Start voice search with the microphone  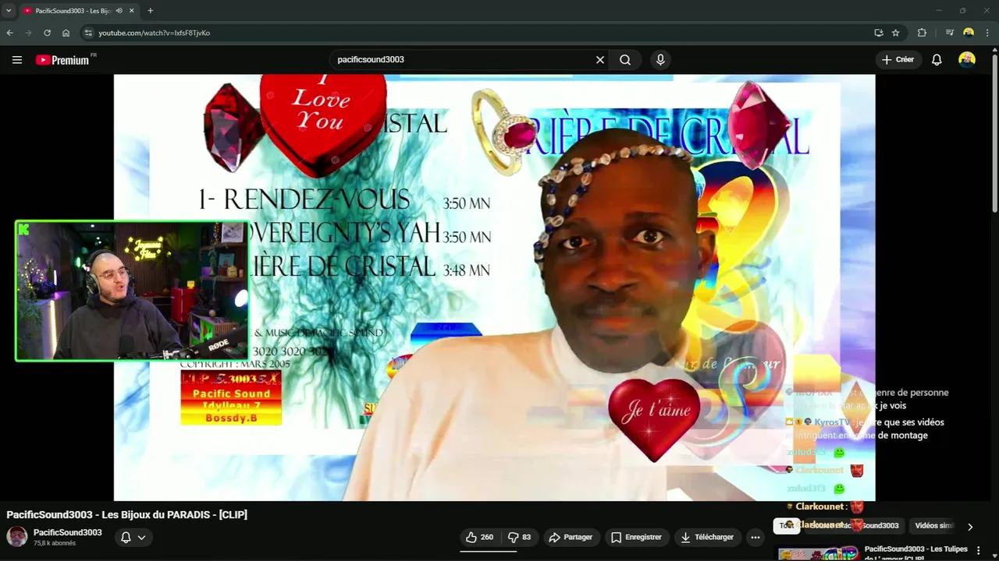[x=660, y=60]
